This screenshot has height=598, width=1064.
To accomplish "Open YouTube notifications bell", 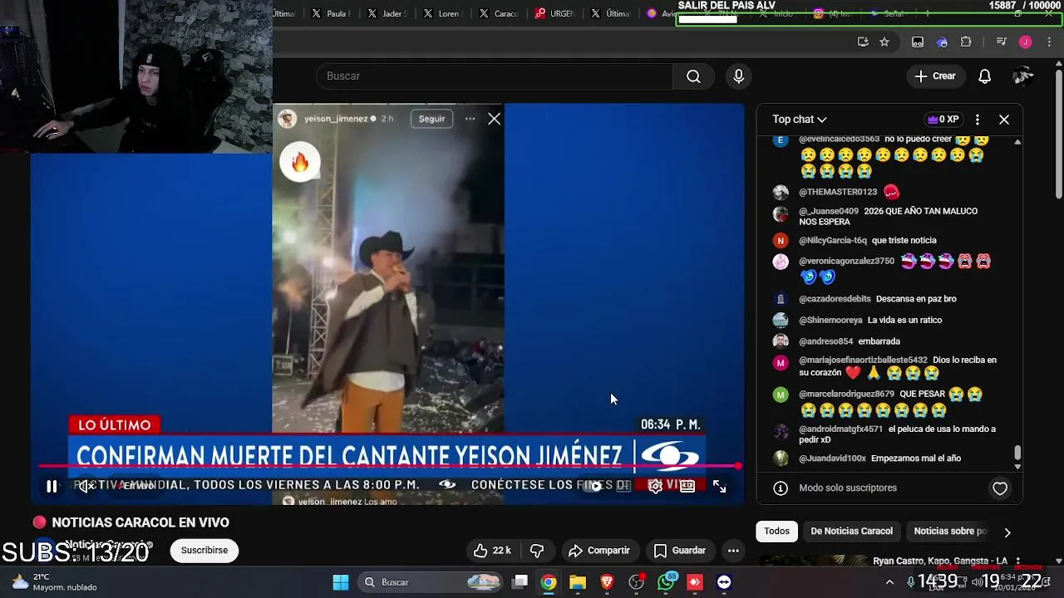I will (x=984, y=76).
